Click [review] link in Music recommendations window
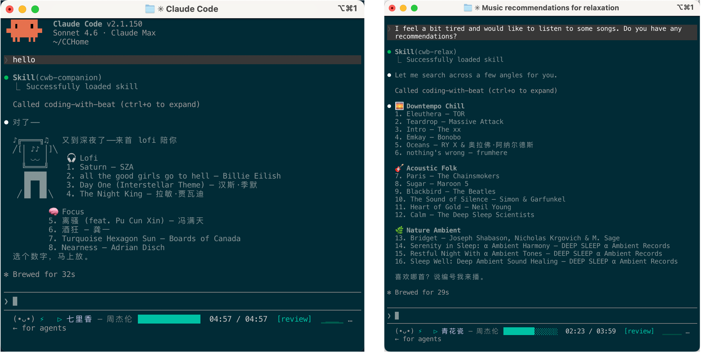 coord(639,331)
